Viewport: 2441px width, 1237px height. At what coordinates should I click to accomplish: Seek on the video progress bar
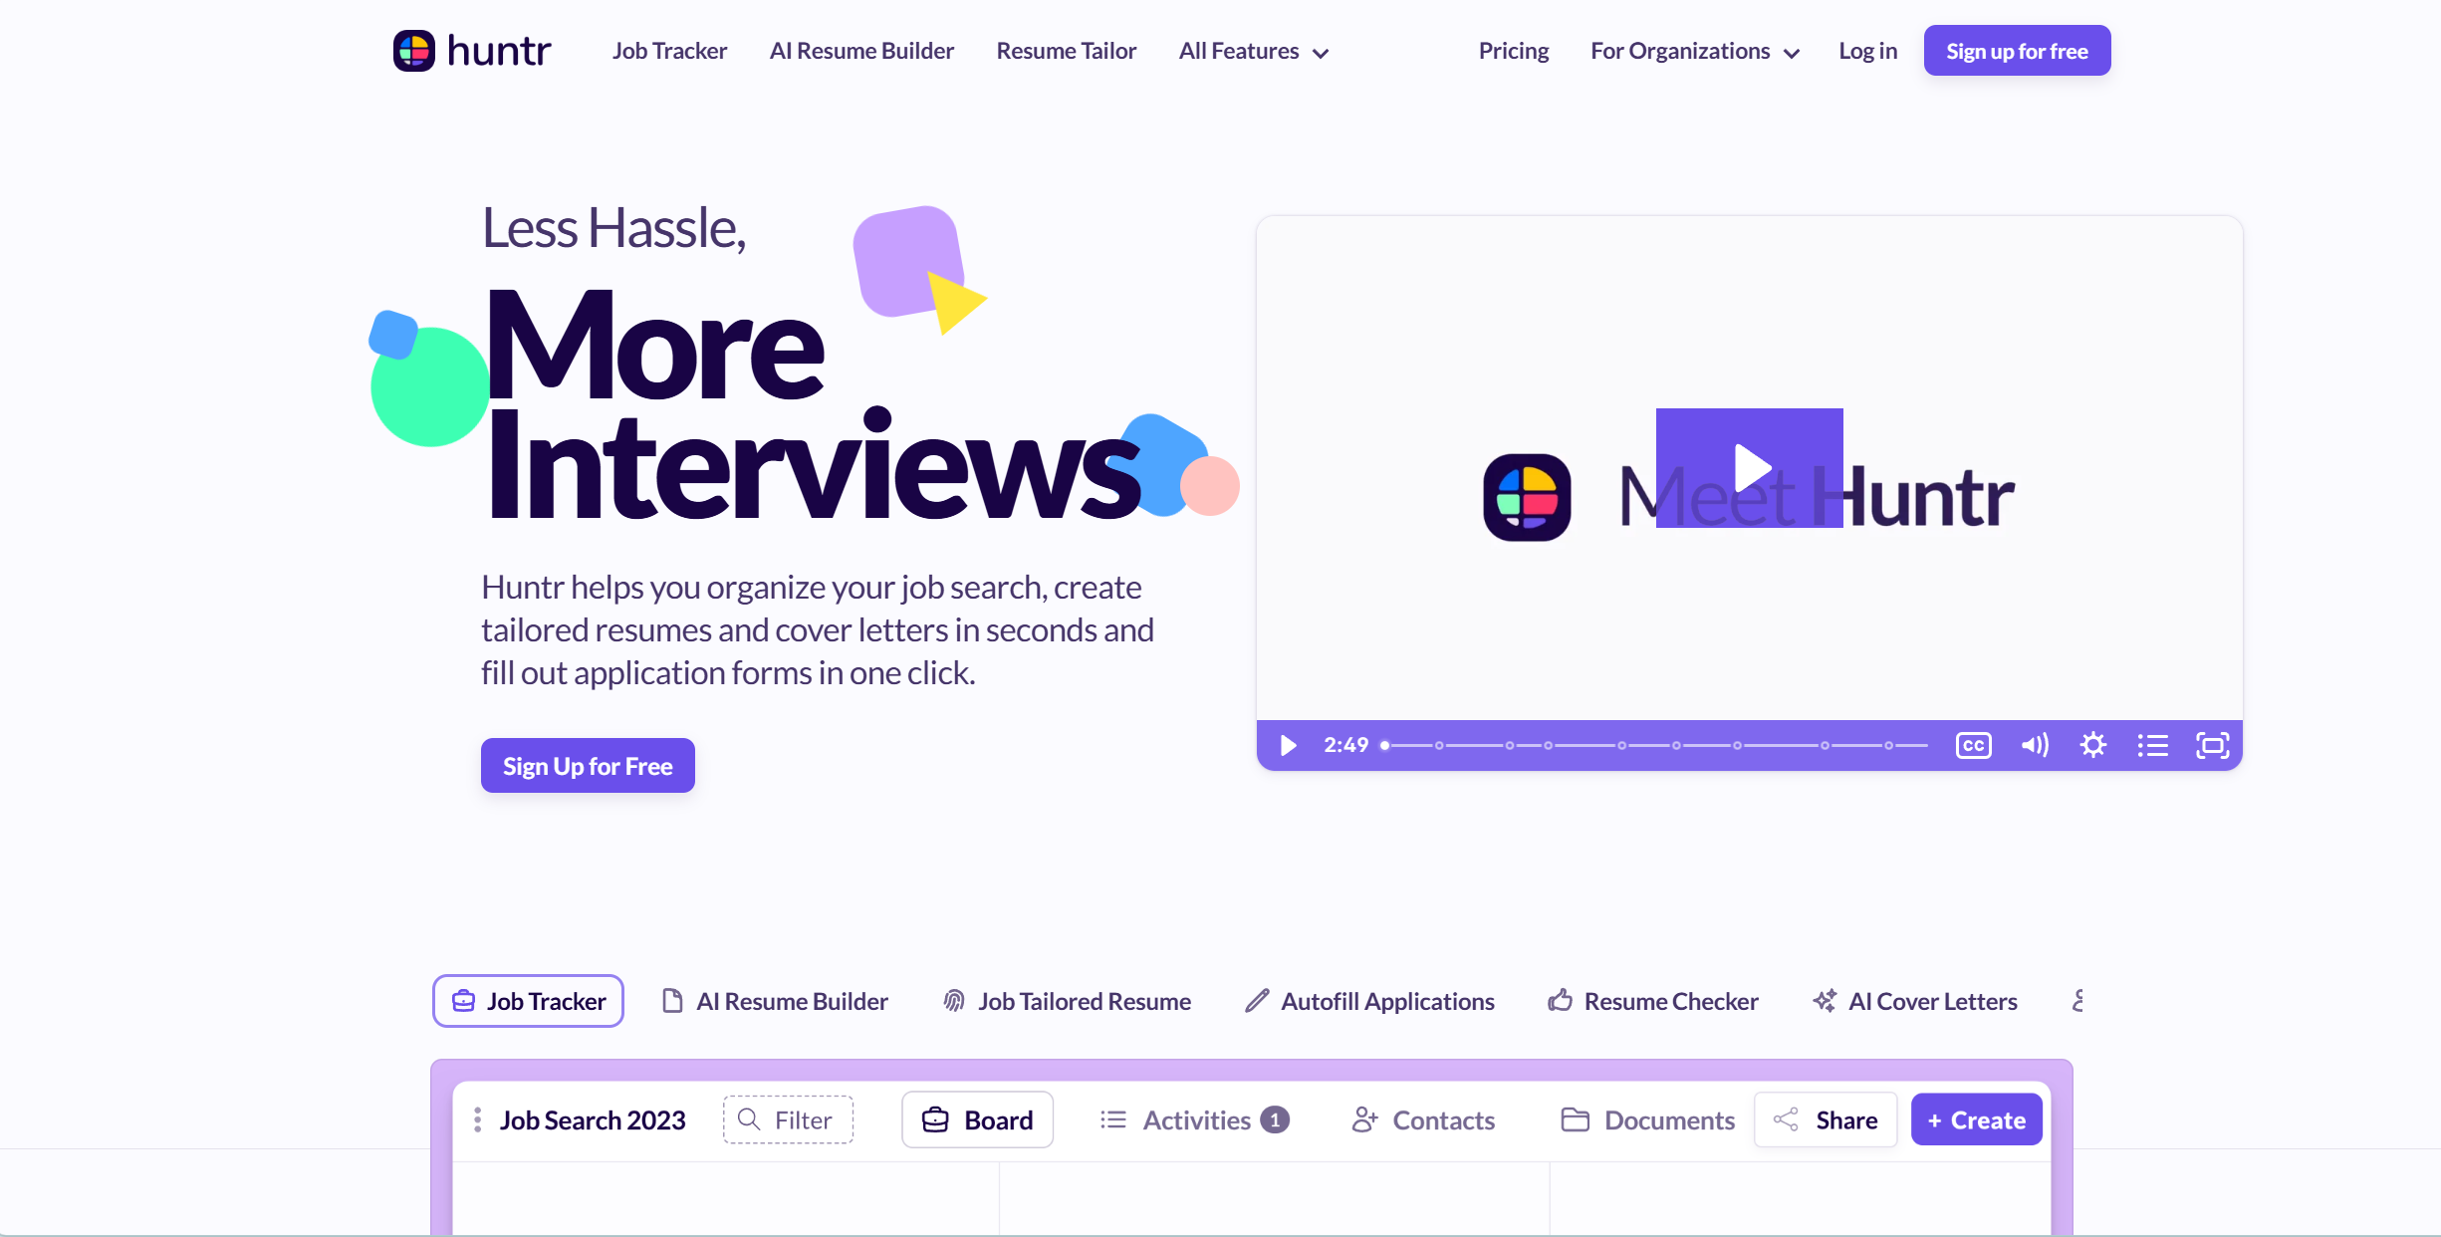click(x=1655, y=745)
